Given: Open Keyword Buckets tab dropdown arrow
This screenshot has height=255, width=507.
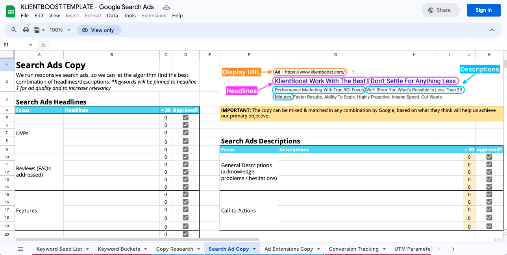Looking at the screenshot, I should click(145, 249).
